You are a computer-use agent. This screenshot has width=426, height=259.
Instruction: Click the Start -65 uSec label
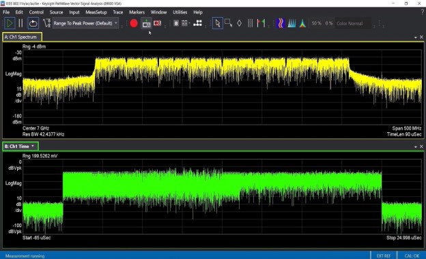pos(36,238)
